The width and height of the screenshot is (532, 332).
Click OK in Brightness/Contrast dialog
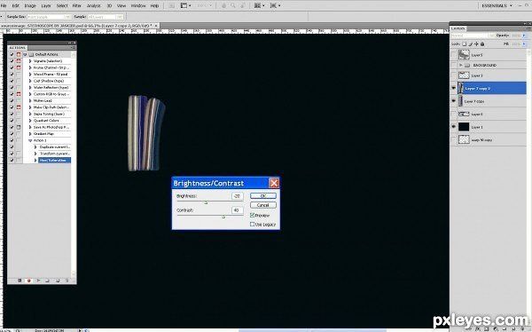pyautogui.click(x=263, y=195)
